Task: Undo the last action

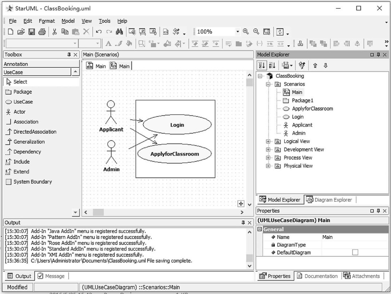Action: pyautogui.click(x=99, y=32)
